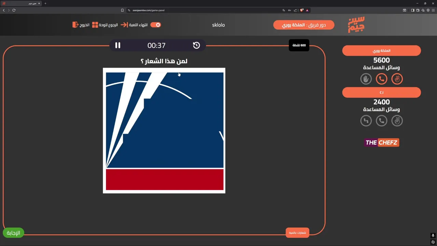Return to board via الرجوع للوحة

coord(105,25)
